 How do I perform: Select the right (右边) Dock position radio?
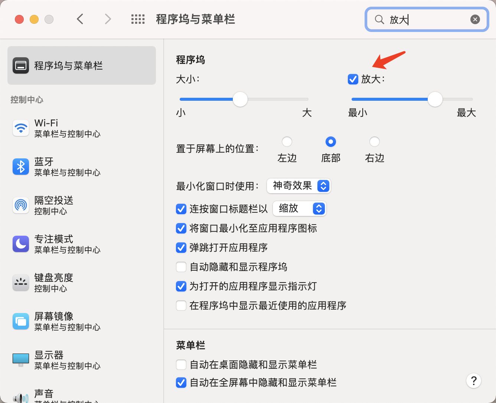(375, 142)
